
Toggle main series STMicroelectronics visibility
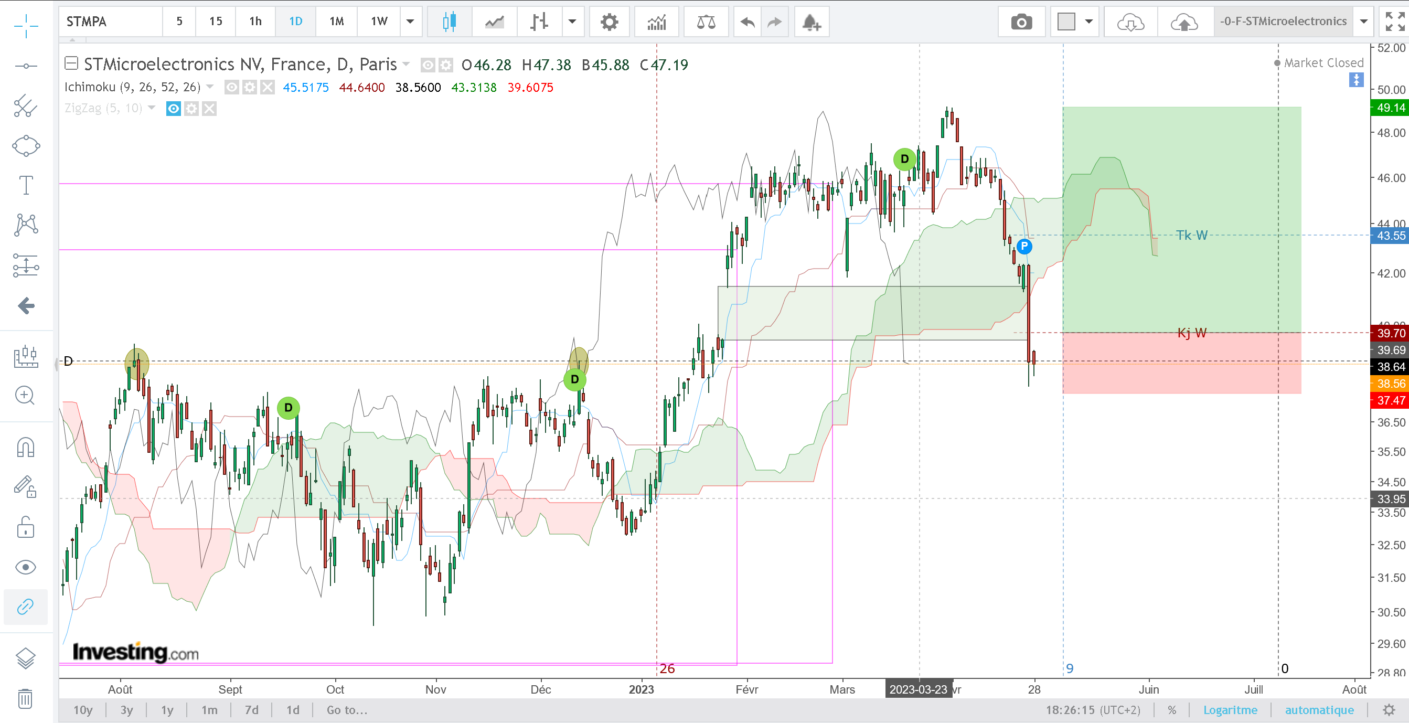(428, 65)
